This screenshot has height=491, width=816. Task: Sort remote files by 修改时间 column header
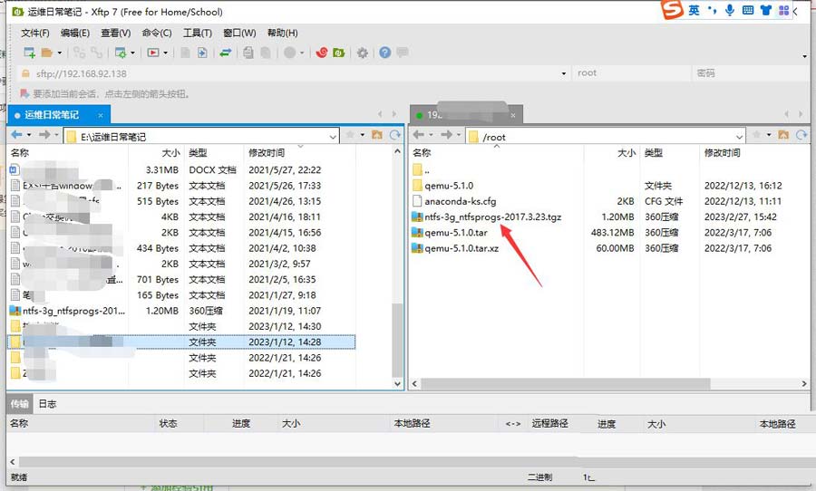coord(723,153)
